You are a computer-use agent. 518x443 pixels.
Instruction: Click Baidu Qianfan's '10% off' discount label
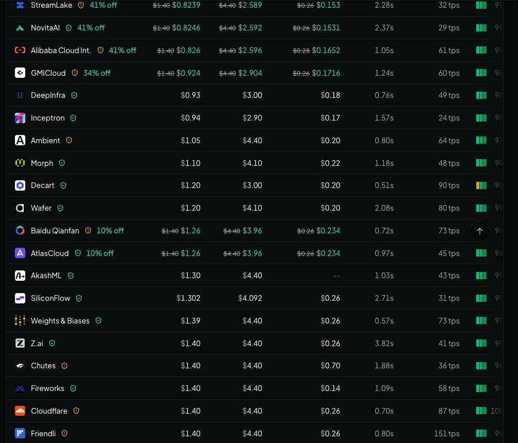[x=110, y=231]
